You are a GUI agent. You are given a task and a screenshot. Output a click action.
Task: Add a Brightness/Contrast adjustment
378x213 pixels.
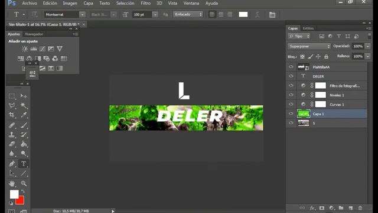click(x=25, y=49)
